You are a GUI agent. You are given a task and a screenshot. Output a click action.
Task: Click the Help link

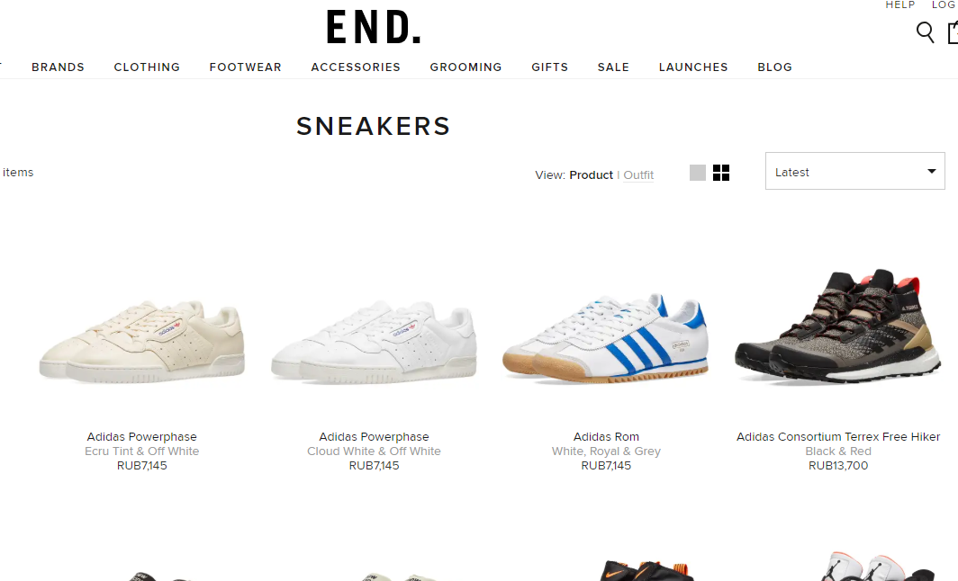pyautogui.click(x=900, y=4)
